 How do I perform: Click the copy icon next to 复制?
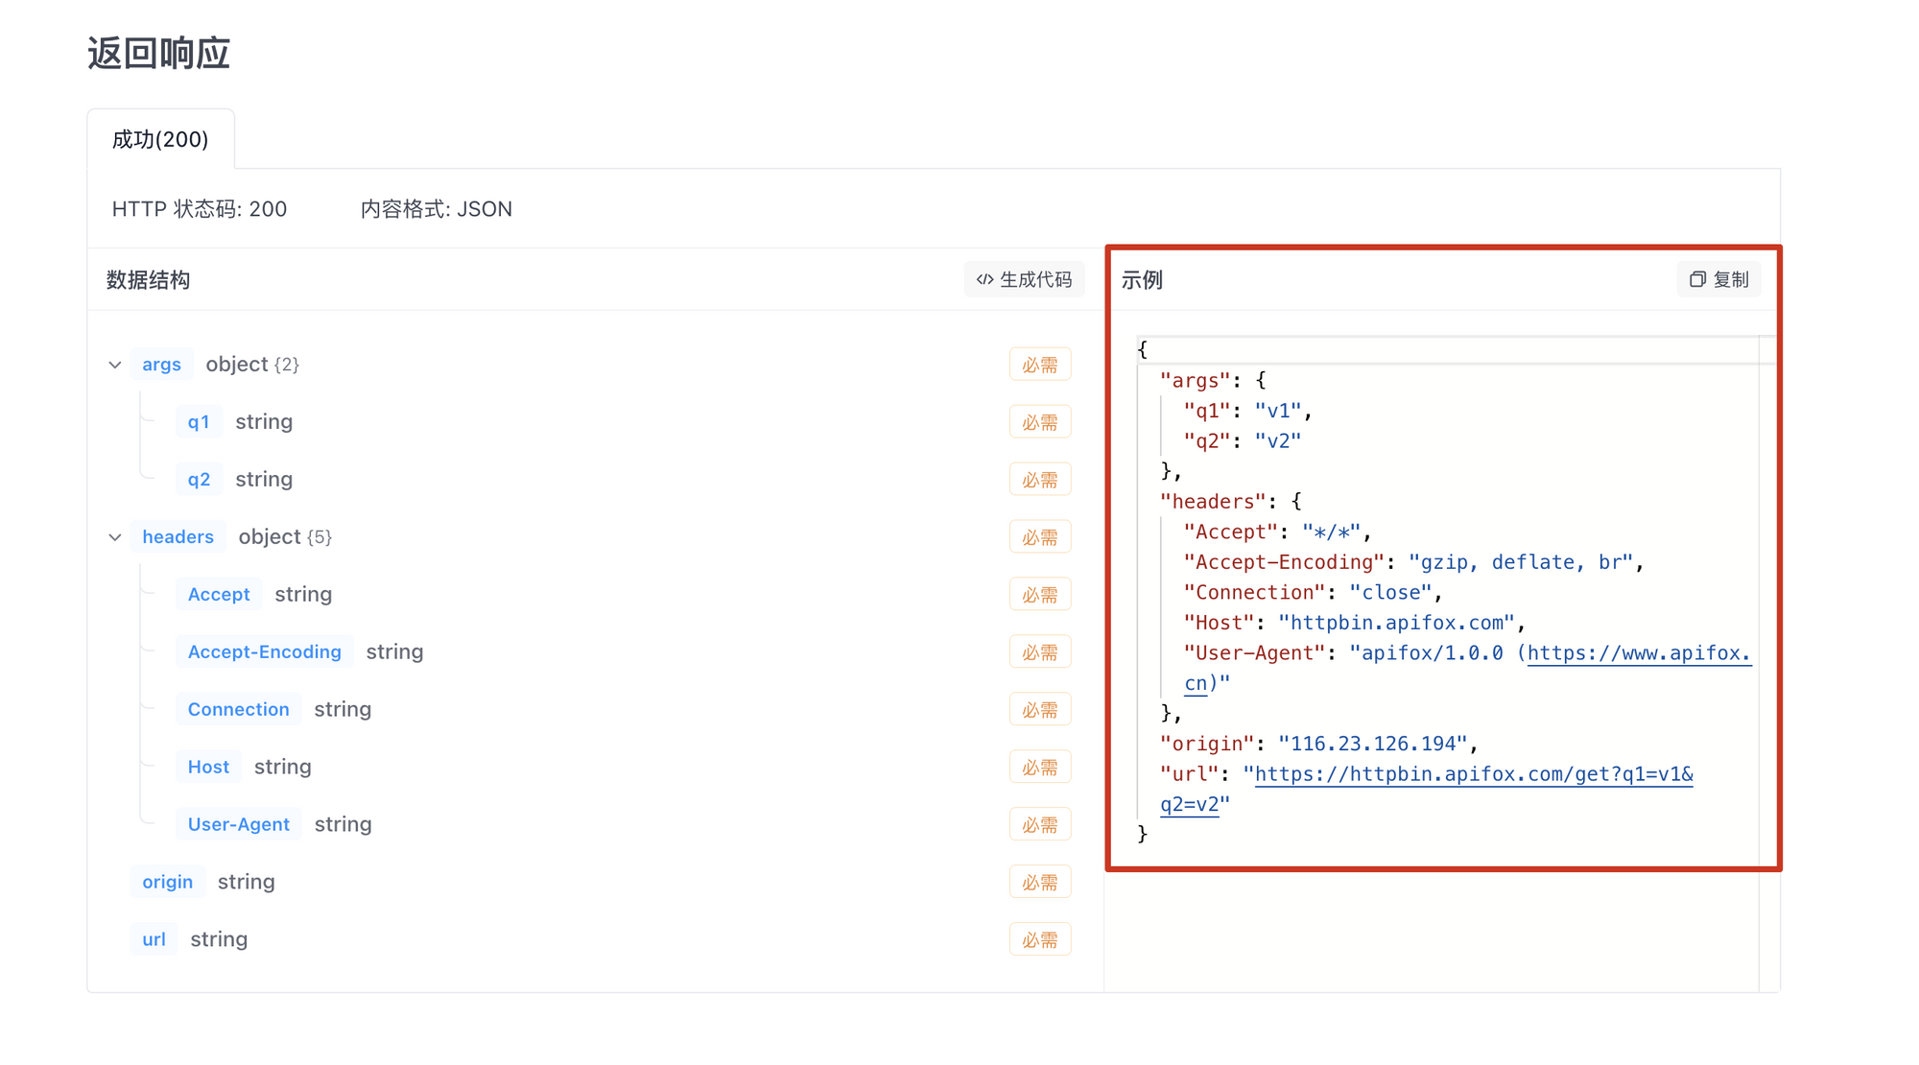coord(1697,279)
